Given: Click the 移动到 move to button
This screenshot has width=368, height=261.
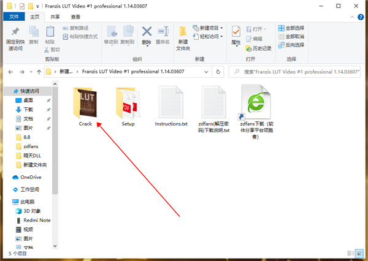Looking at the screenshot, I should click(111, 35).
